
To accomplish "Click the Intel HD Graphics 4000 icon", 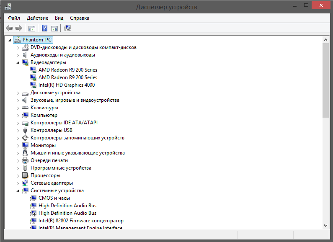I will (33, 85).
